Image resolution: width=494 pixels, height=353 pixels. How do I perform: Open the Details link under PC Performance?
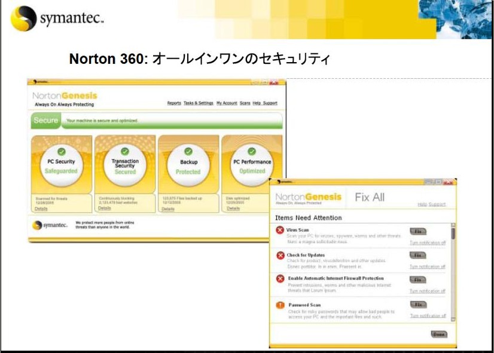click(x=233, y=208)
